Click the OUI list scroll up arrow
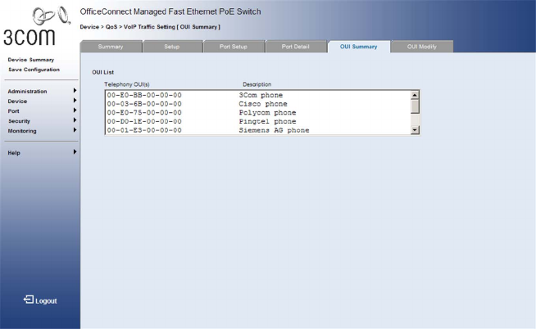The height and width of the screenshot is (329, 536). 415,95
